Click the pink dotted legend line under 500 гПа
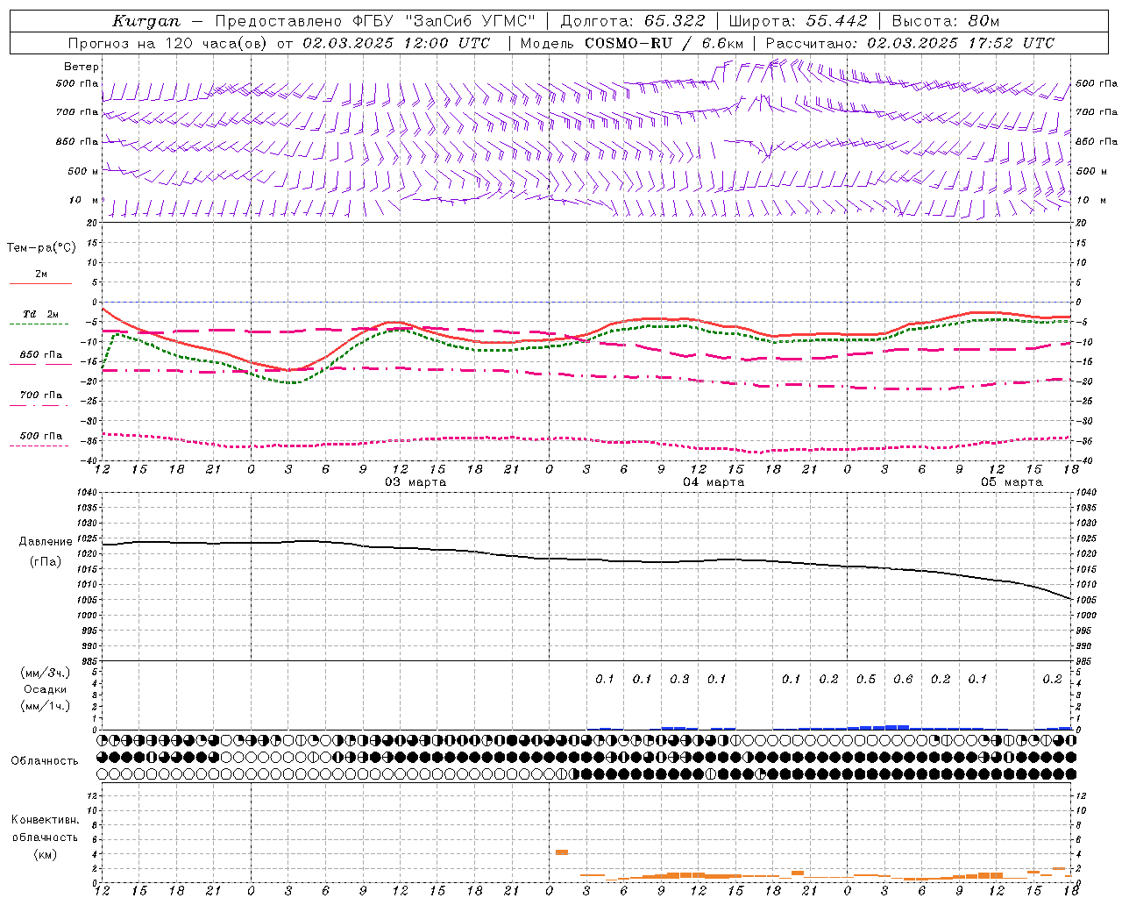 (x=39, y=445)
